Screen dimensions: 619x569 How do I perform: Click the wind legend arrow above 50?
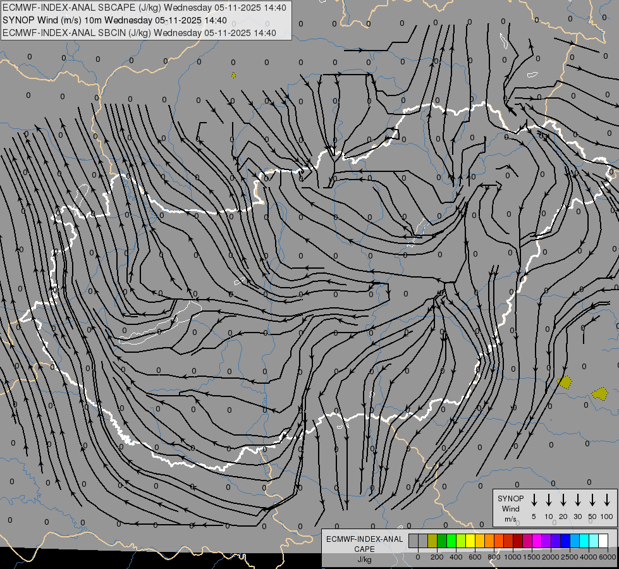[x=592, y=500]
